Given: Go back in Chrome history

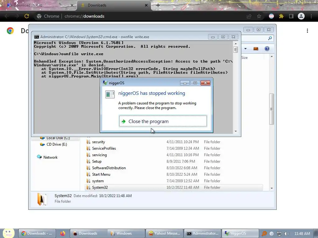Looking at the screenshot, I should tap(7, 16).
